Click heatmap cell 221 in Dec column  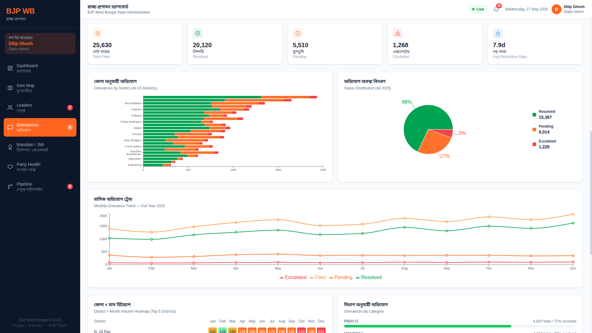click(321, 331)
